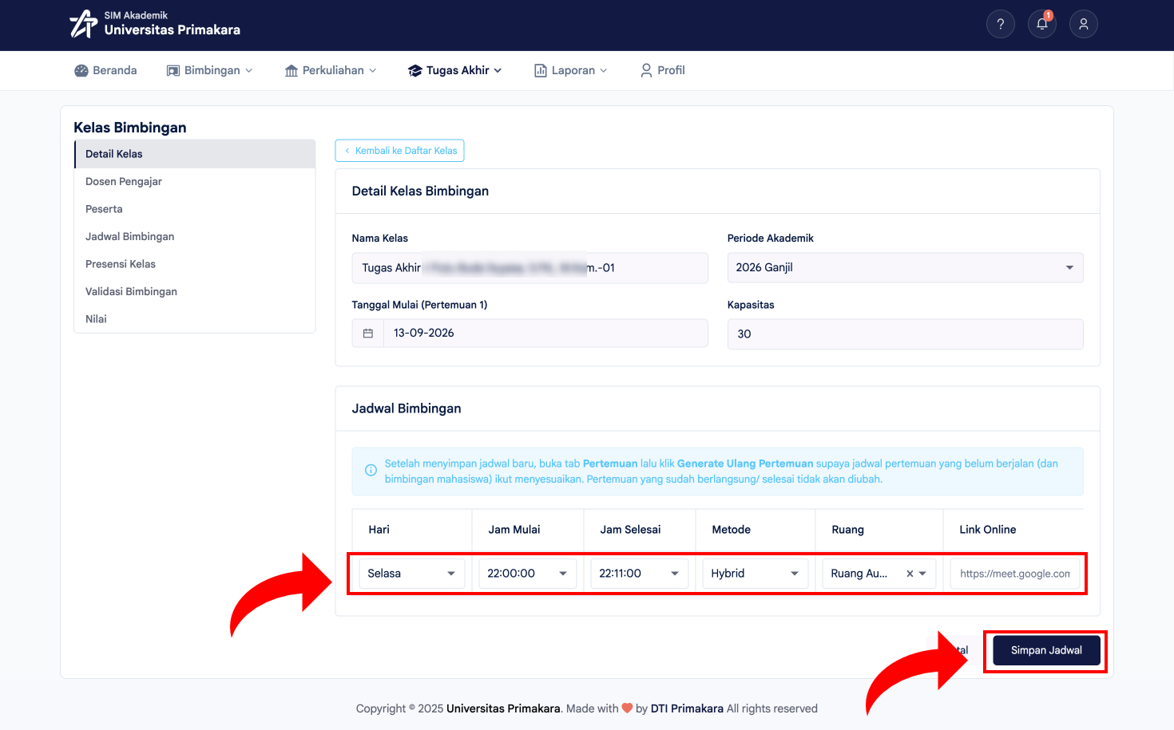Open the Nilai section
This screenshot has height=730, width=1174.
point(195,319)
